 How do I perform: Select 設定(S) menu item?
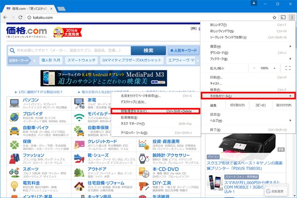coord(248,114)
